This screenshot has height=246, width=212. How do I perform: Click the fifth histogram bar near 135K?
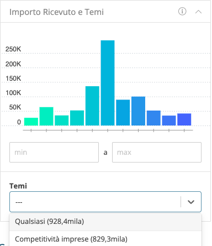point(92,106)
